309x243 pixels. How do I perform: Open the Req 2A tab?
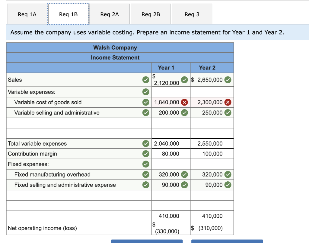click(110, 14)
